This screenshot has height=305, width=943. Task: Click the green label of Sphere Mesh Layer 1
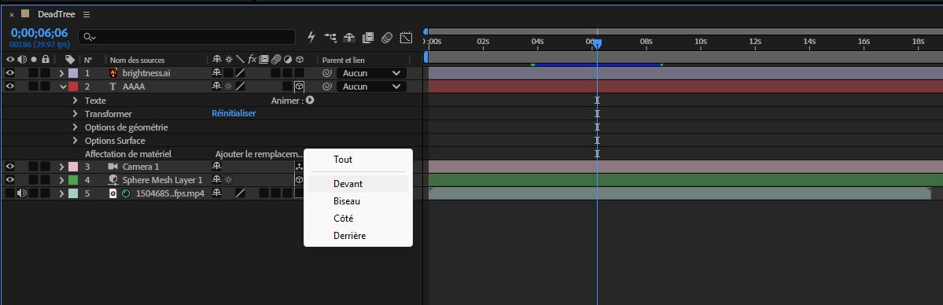point(73,180)
